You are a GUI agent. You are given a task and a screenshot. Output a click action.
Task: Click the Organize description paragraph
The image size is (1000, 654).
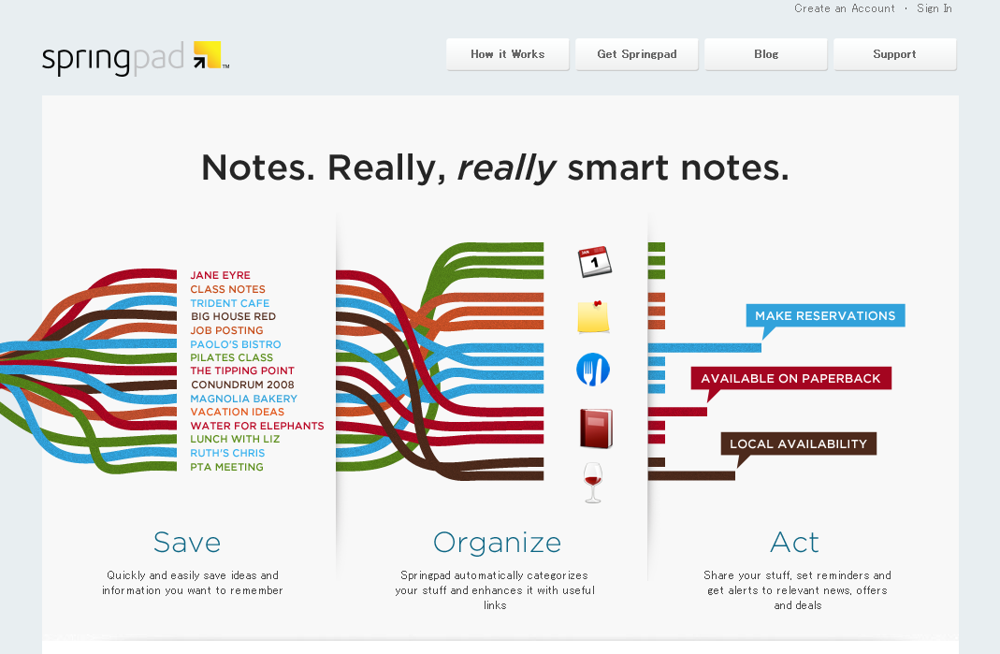click(495, 590)
